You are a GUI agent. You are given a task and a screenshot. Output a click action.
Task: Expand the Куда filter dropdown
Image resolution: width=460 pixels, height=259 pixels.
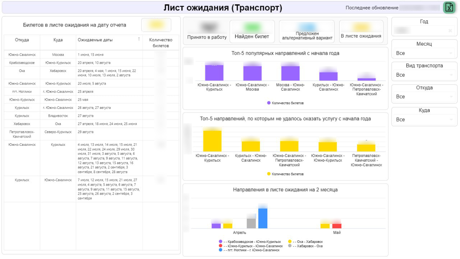[x=424, y=120]
